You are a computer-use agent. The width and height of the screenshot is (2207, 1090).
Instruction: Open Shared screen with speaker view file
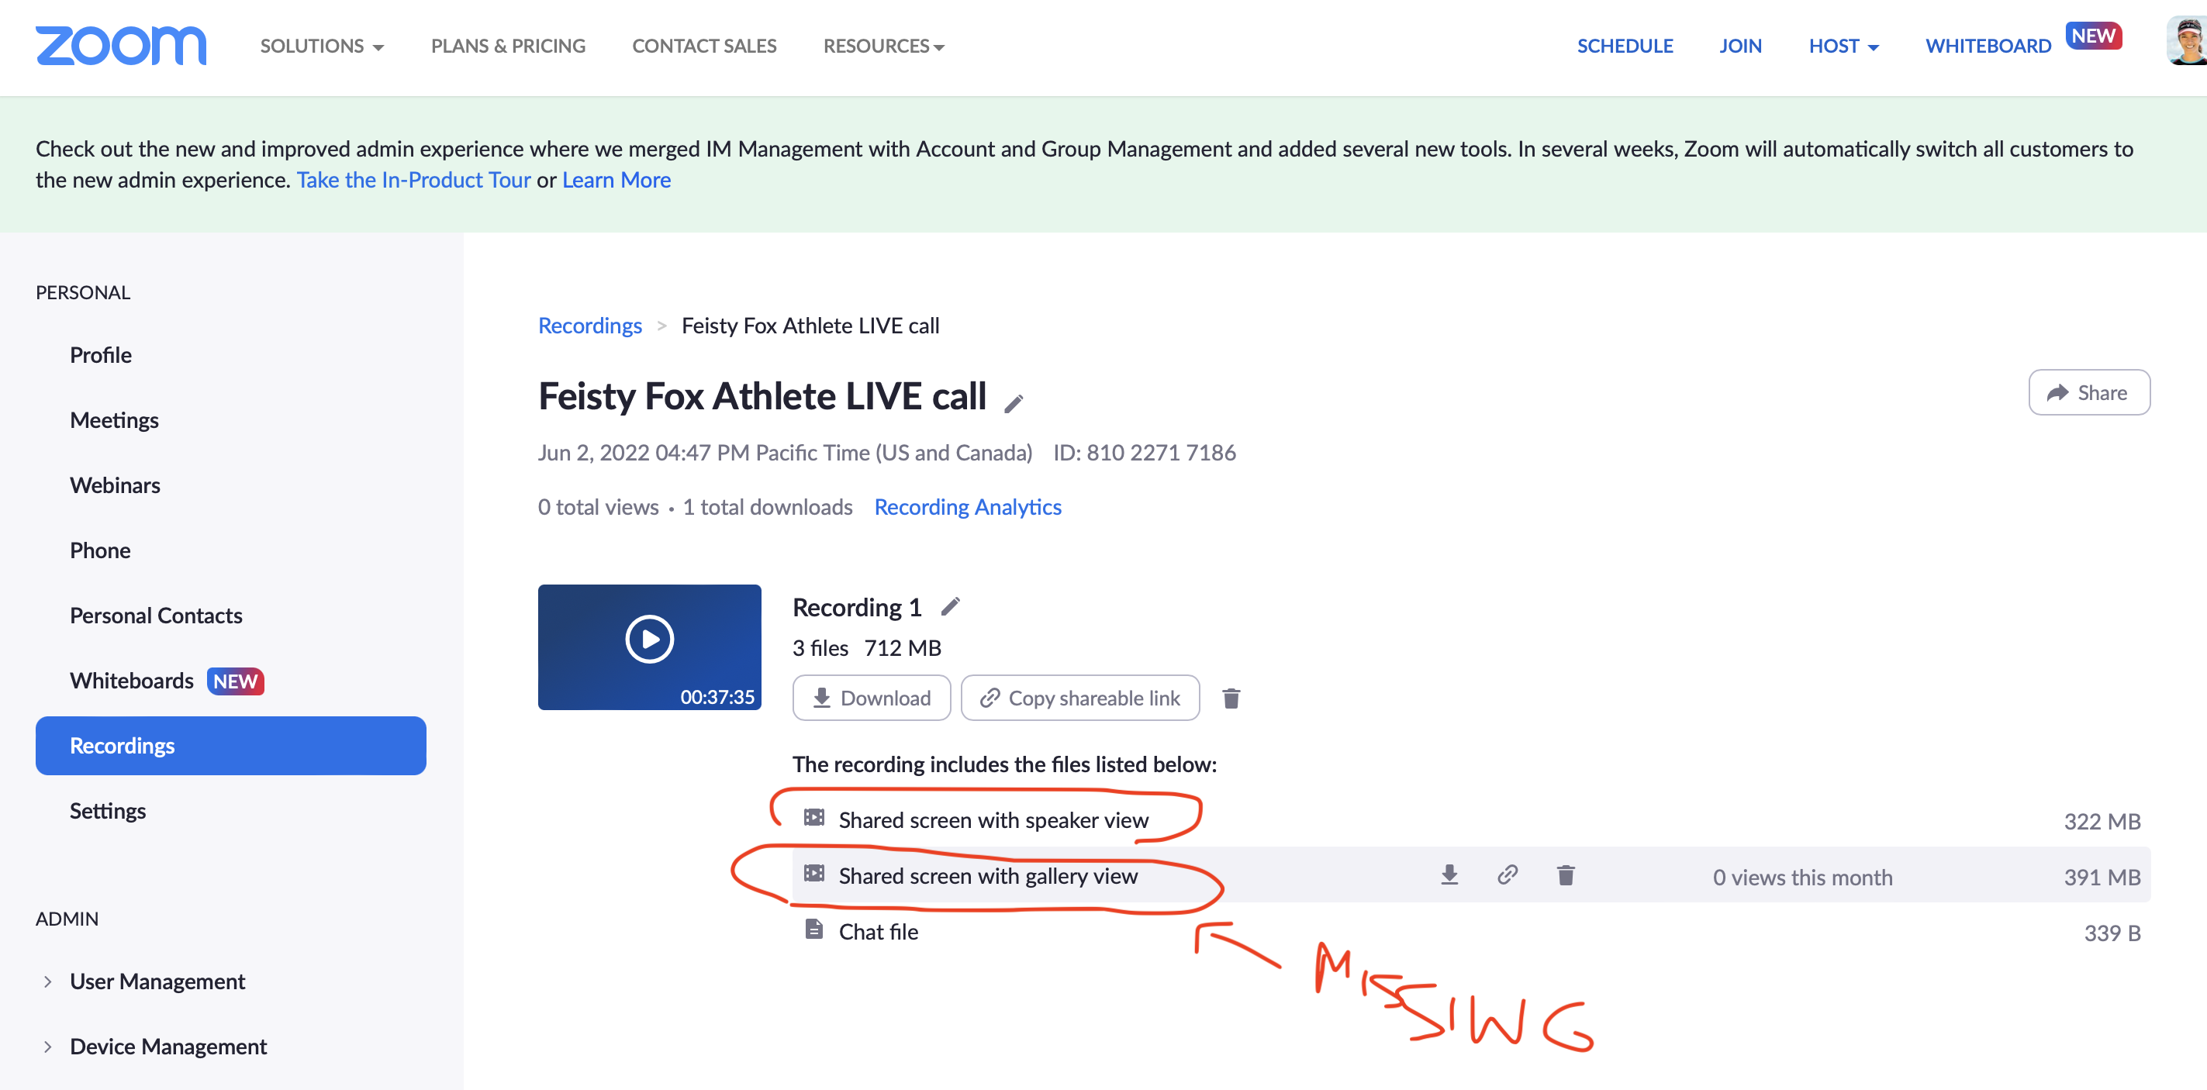pyautogui.click(x=993, y=820)
